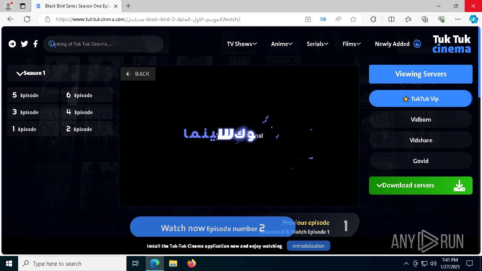Click the immobilization install button

308,246
